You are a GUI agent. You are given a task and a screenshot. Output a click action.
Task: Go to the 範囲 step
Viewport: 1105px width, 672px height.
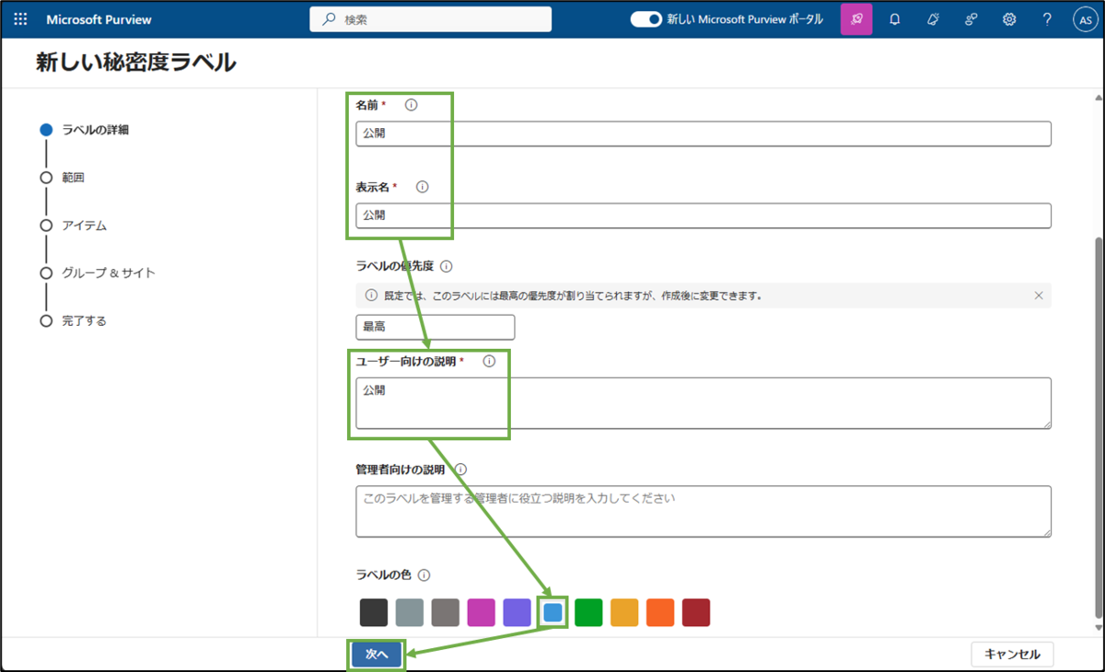click(x=63, y=178)
